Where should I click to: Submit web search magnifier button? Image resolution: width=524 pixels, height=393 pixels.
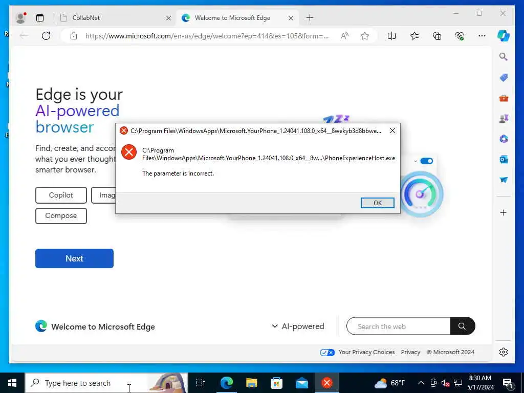coord(462,326)
